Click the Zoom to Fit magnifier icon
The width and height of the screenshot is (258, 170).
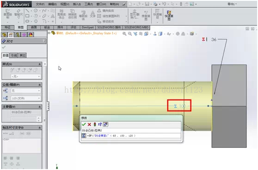click(124, 34)
